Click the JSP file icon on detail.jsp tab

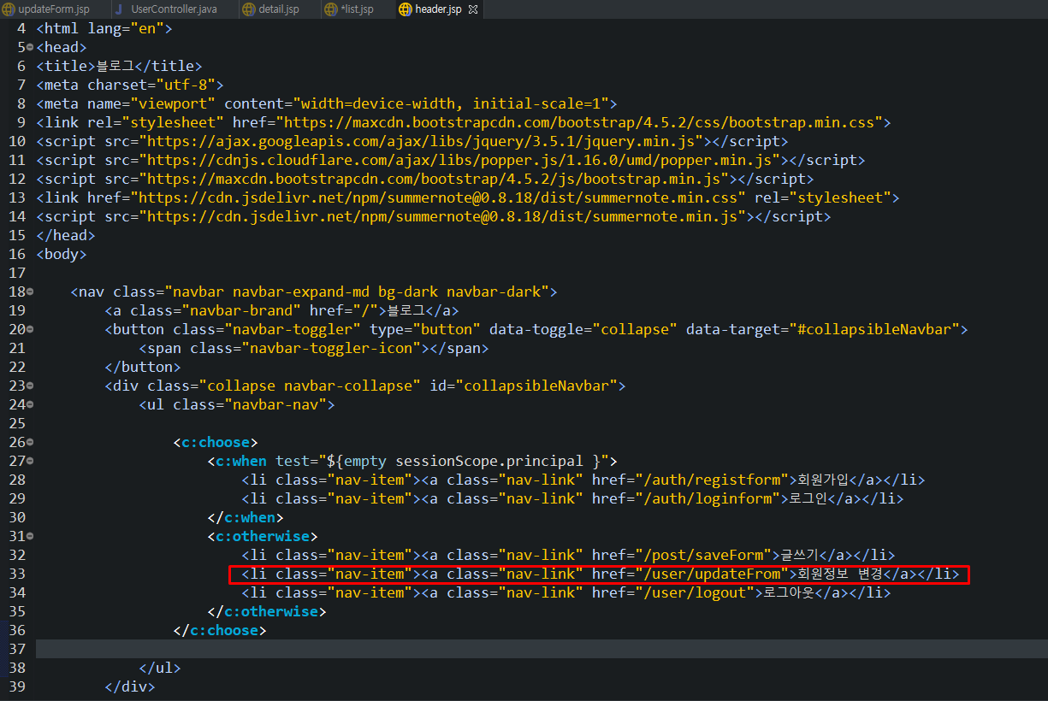(249, 9)
